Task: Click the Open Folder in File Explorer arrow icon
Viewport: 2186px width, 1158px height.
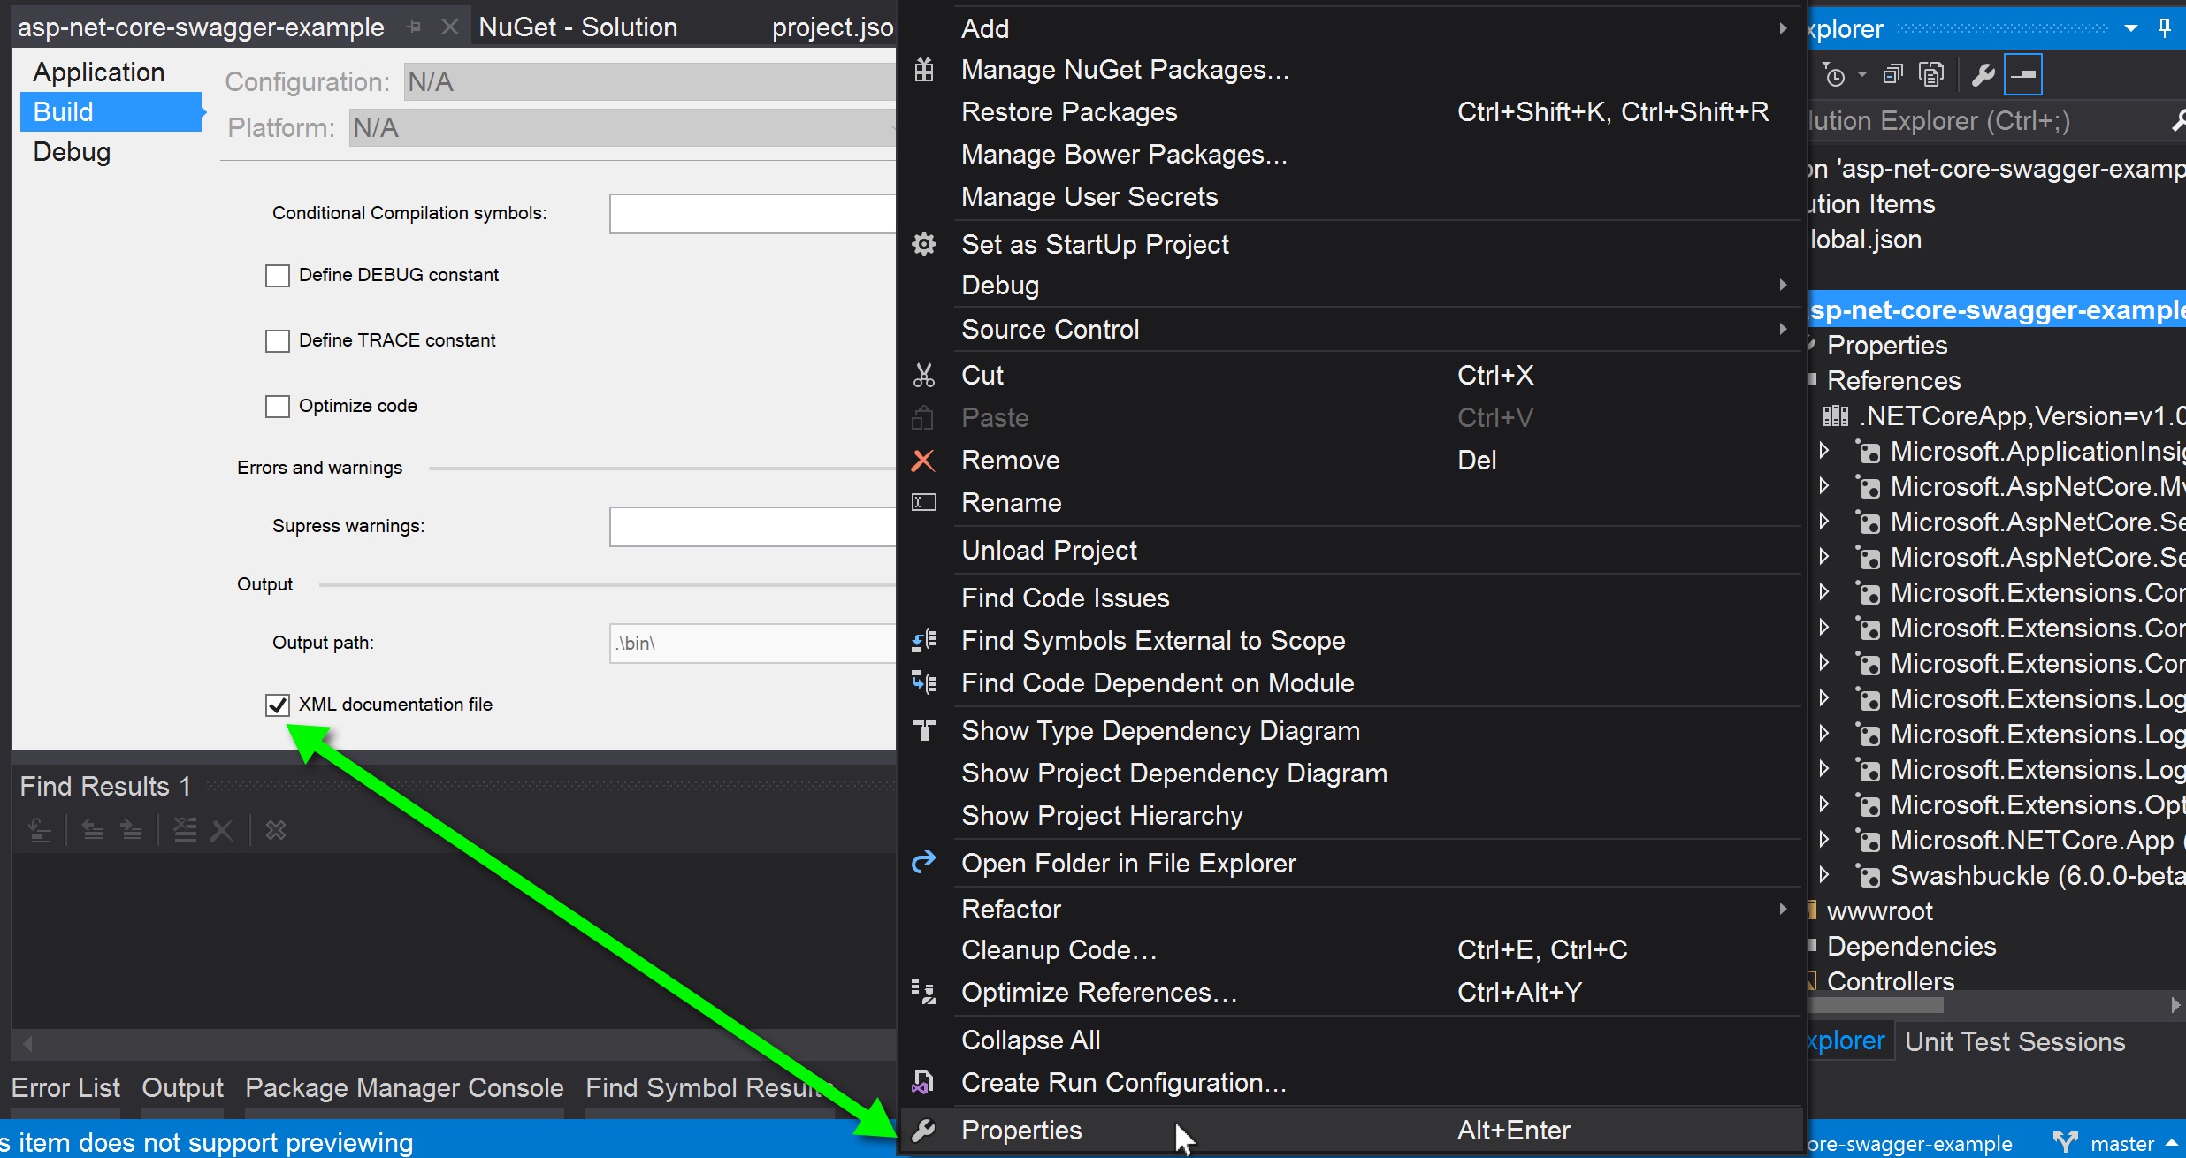Action: point(923,863)
